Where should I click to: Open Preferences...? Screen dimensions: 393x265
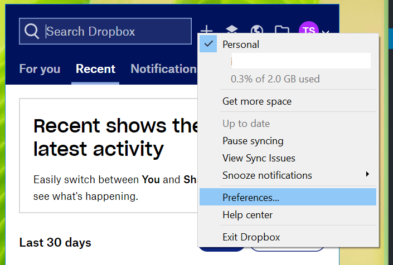(288, 197)
